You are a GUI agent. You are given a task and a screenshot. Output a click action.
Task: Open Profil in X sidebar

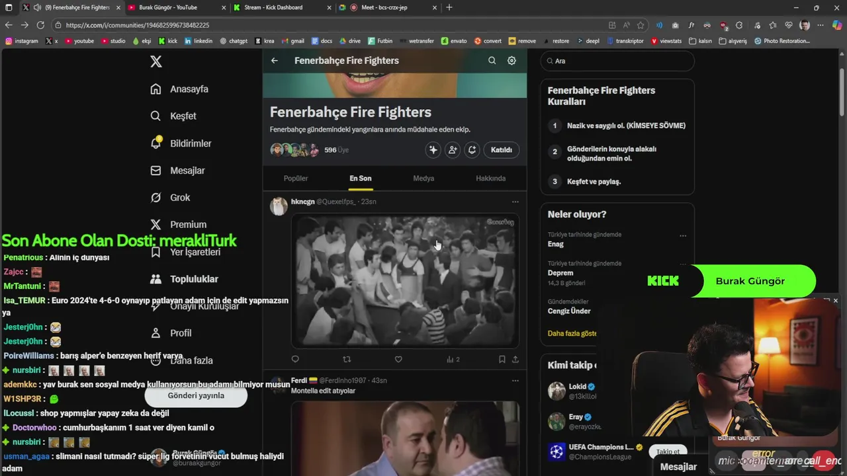click(171, 333)
